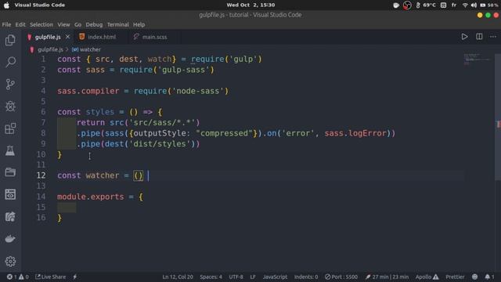Run code with the play icon
Image resolution: width=501 pixels, height=282 pixels.
tap(464, 37)
